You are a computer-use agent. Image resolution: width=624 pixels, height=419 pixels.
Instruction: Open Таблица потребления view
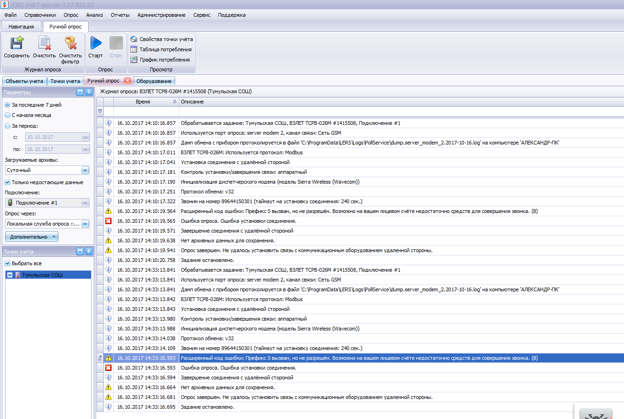pos(161,49)
